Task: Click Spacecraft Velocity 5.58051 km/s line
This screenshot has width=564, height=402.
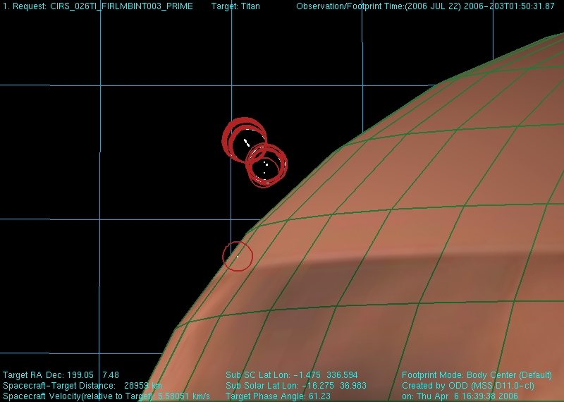Action: tap(106, 396)
